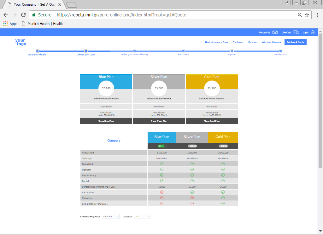Click the zoom magnifier icon in address bar

pos(300,15)
